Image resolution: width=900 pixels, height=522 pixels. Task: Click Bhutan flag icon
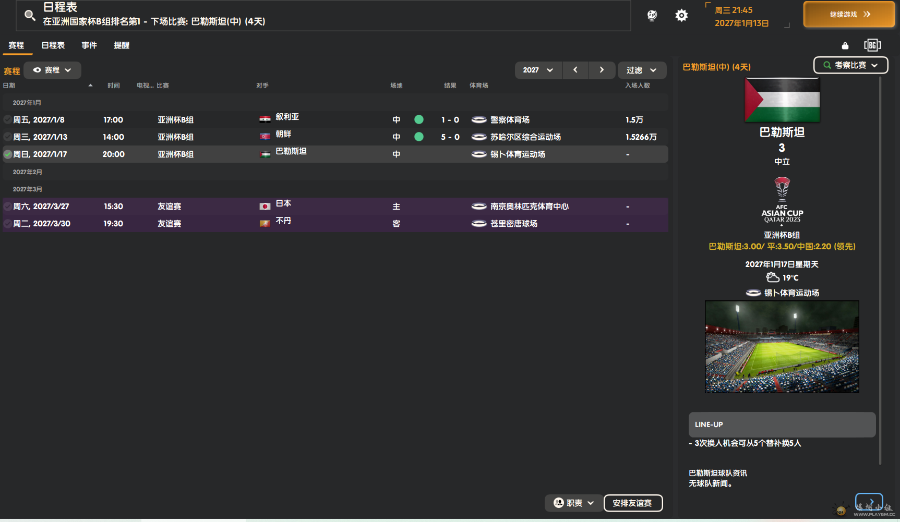coord(265,223)
